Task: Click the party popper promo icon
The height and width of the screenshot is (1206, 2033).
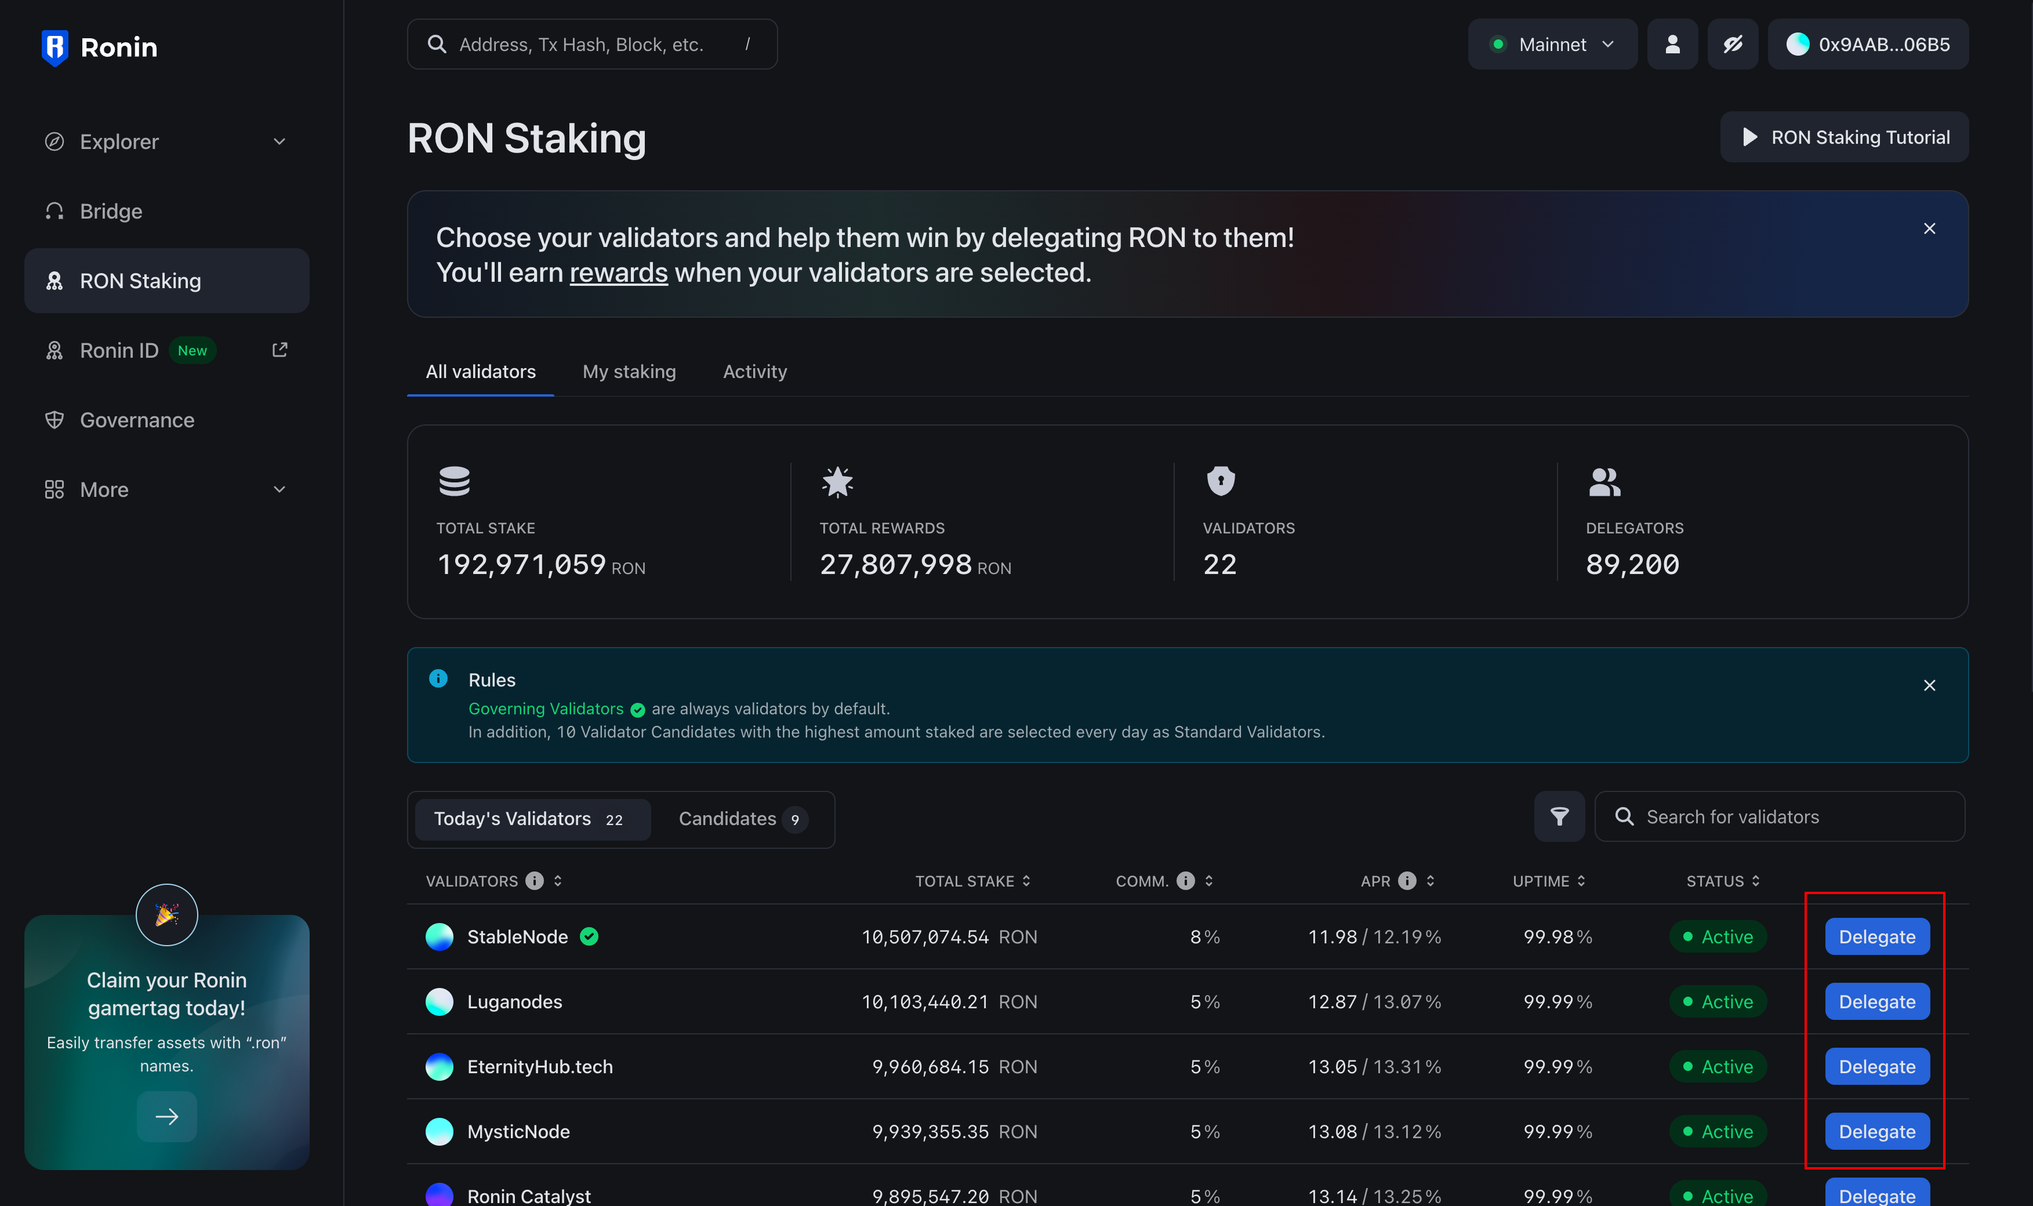Action: pyautogui.click(x=166, y=914)
